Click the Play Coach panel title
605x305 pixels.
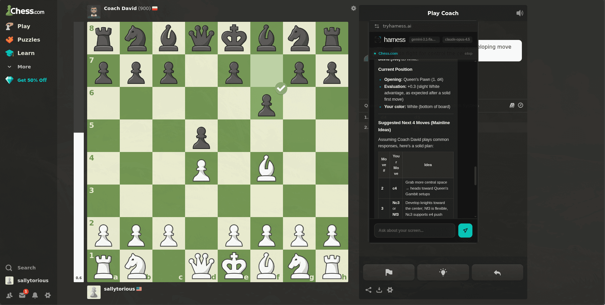click(443, 13)
